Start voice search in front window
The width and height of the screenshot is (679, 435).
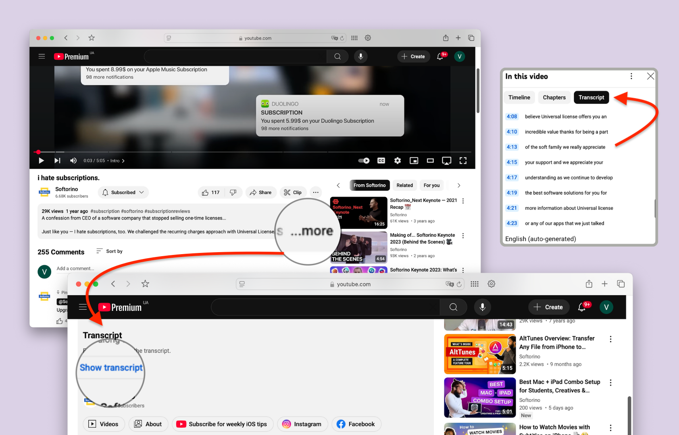[482, 307]
